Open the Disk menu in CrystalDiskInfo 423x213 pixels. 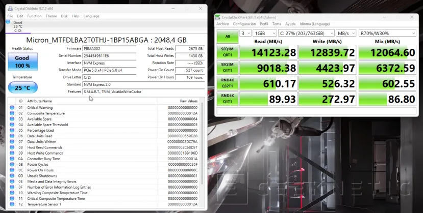pyautogui.click(x=64, y=16)
